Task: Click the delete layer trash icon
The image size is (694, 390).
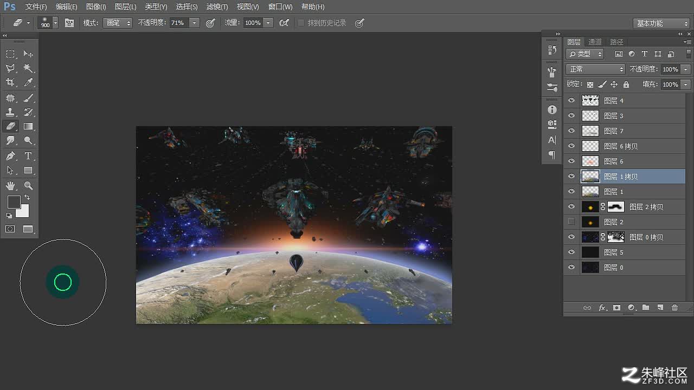Action: click(674, 308)
